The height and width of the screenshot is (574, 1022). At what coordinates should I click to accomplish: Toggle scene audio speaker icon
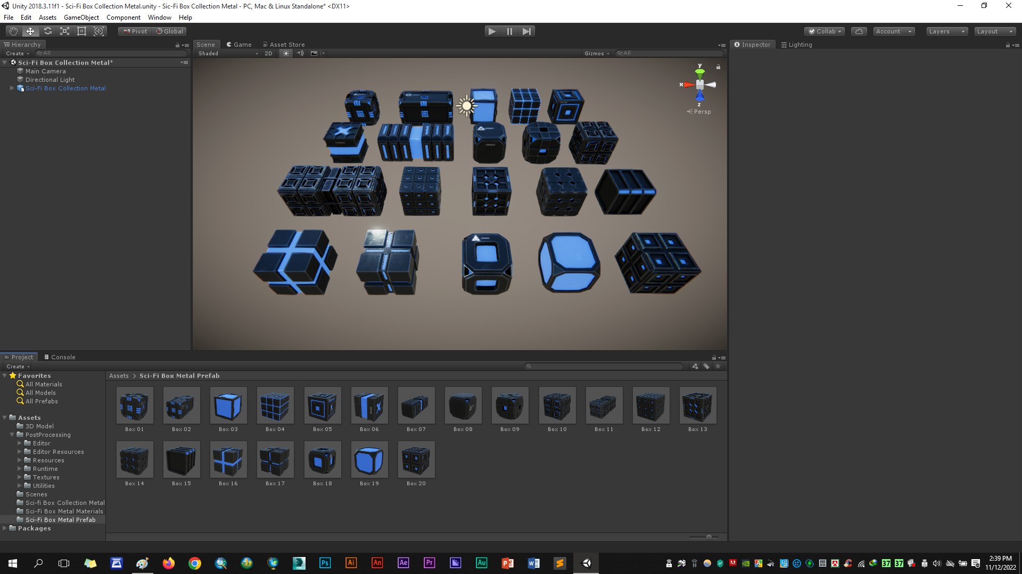pos(300,53)
